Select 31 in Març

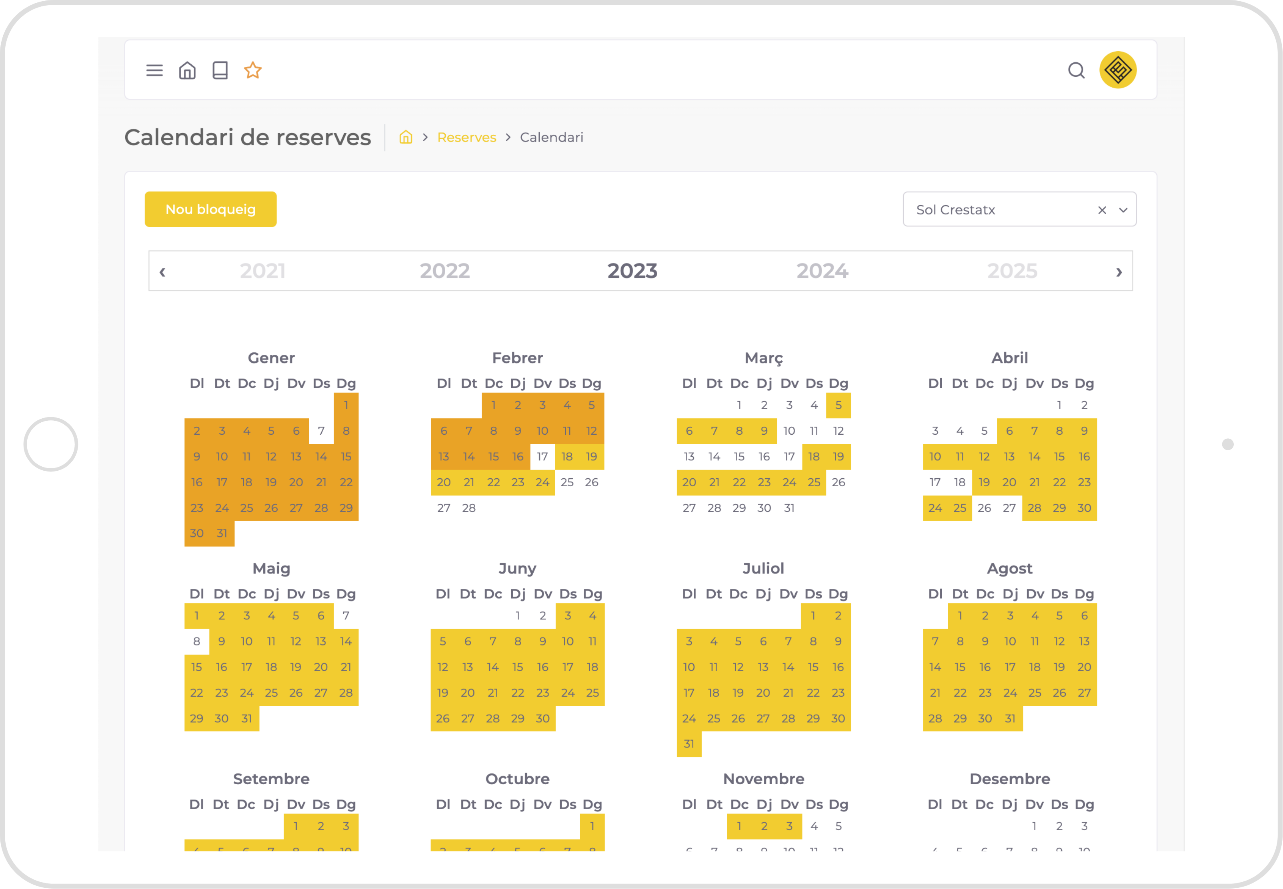(789, 508)
